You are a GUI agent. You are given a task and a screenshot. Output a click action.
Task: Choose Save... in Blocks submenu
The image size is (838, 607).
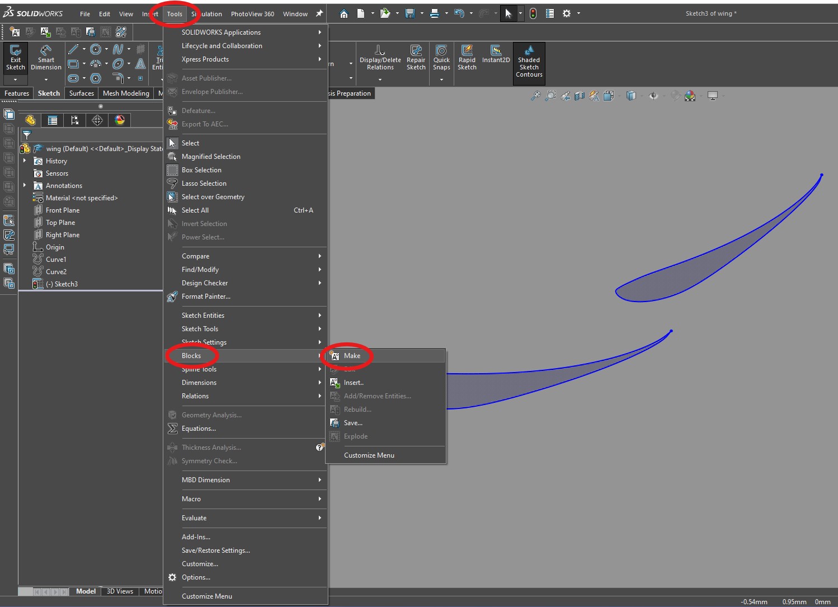pyautogui.click(x=385, y=423)
